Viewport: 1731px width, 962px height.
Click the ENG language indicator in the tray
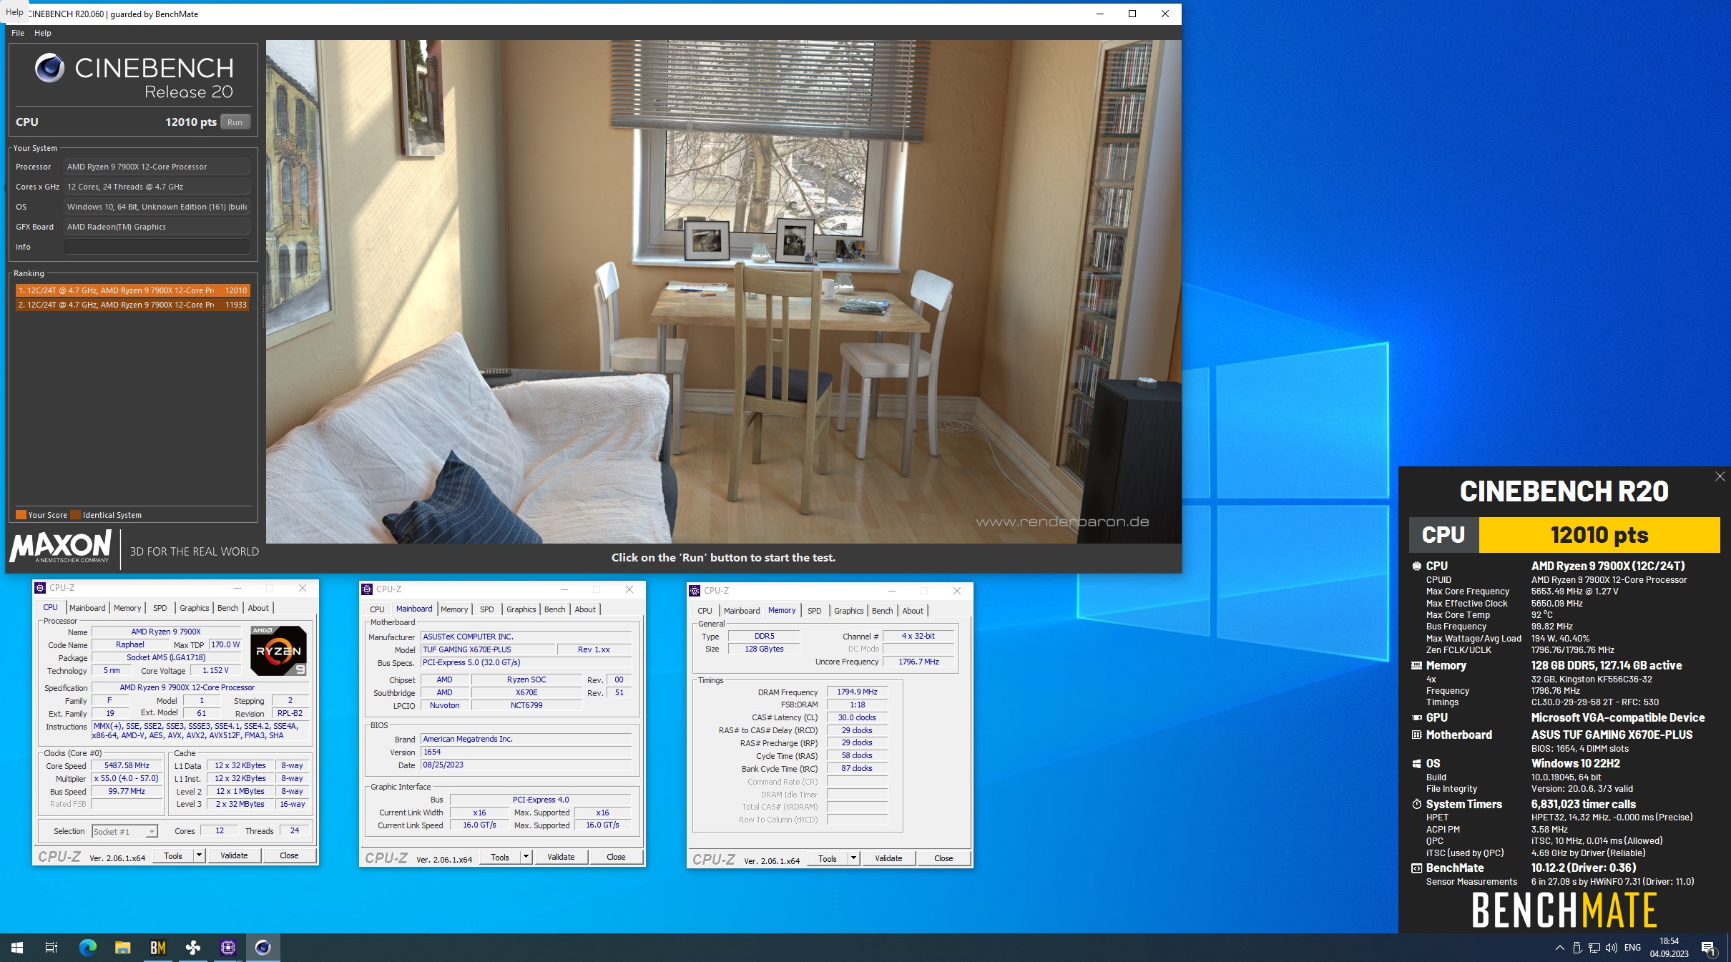(x=1632, y=948)
